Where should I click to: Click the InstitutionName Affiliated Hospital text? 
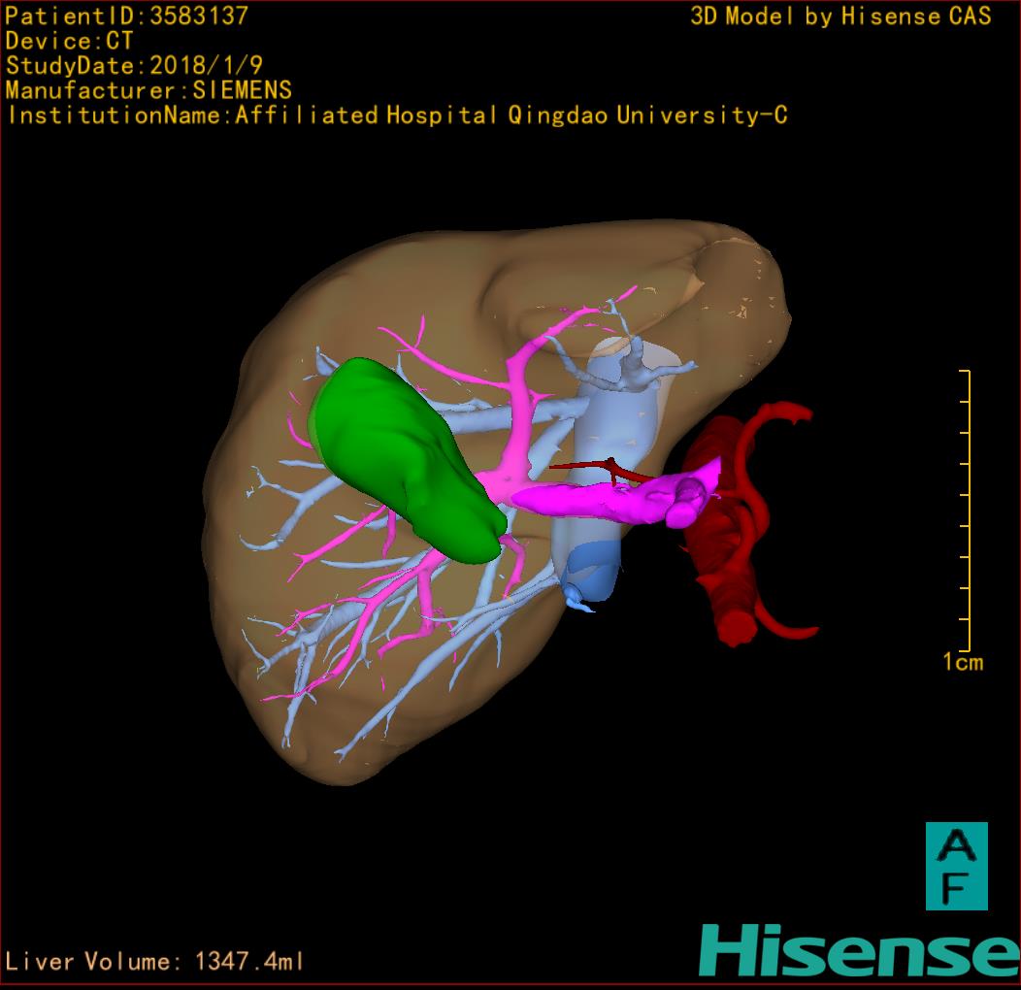coord(397,115)
